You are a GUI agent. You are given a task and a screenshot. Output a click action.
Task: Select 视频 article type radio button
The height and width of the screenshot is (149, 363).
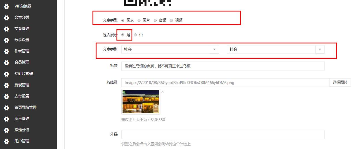click(171, 20)
